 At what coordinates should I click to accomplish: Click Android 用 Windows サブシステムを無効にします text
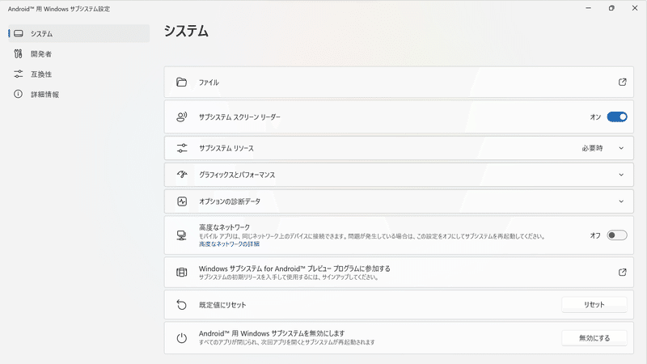click(272, 333)
